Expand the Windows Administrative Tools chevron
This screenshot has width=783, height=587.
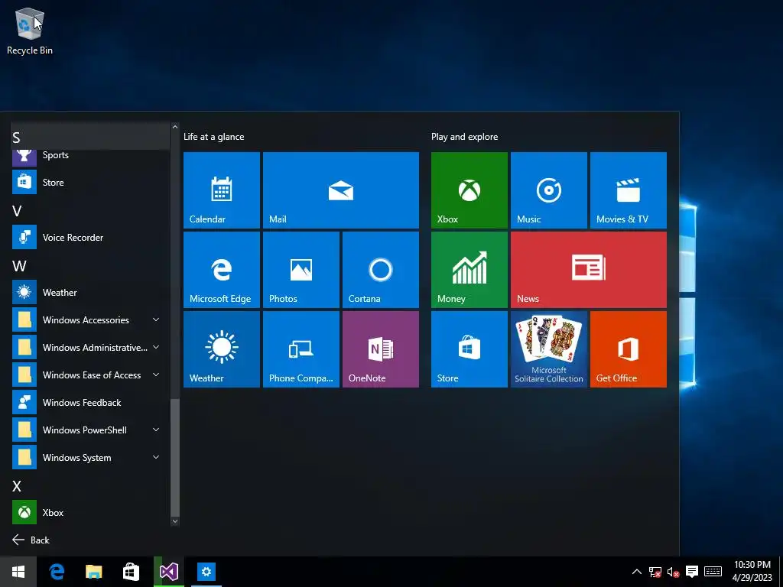click(x=156, y=347)
